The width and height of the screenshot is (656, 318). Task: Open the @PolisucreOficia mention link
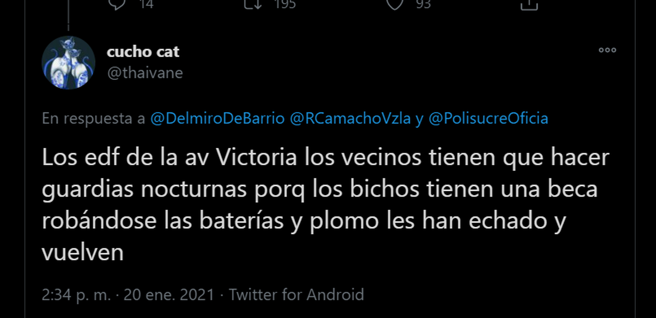488,119
